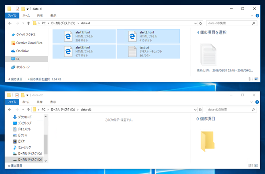Click search magnifier in data-d window
Viewport: 265px width, 174px height.
[254, 23]
